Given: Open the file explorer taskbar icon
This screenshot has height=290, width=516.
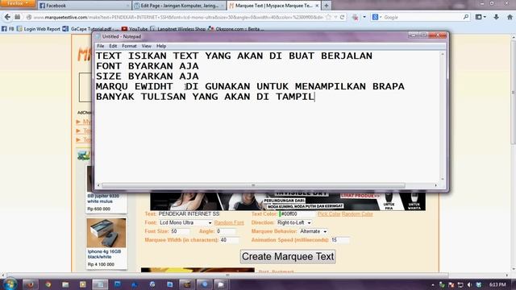Looking at the screenshot, I should pyautogui.click(x=65, y=284).
